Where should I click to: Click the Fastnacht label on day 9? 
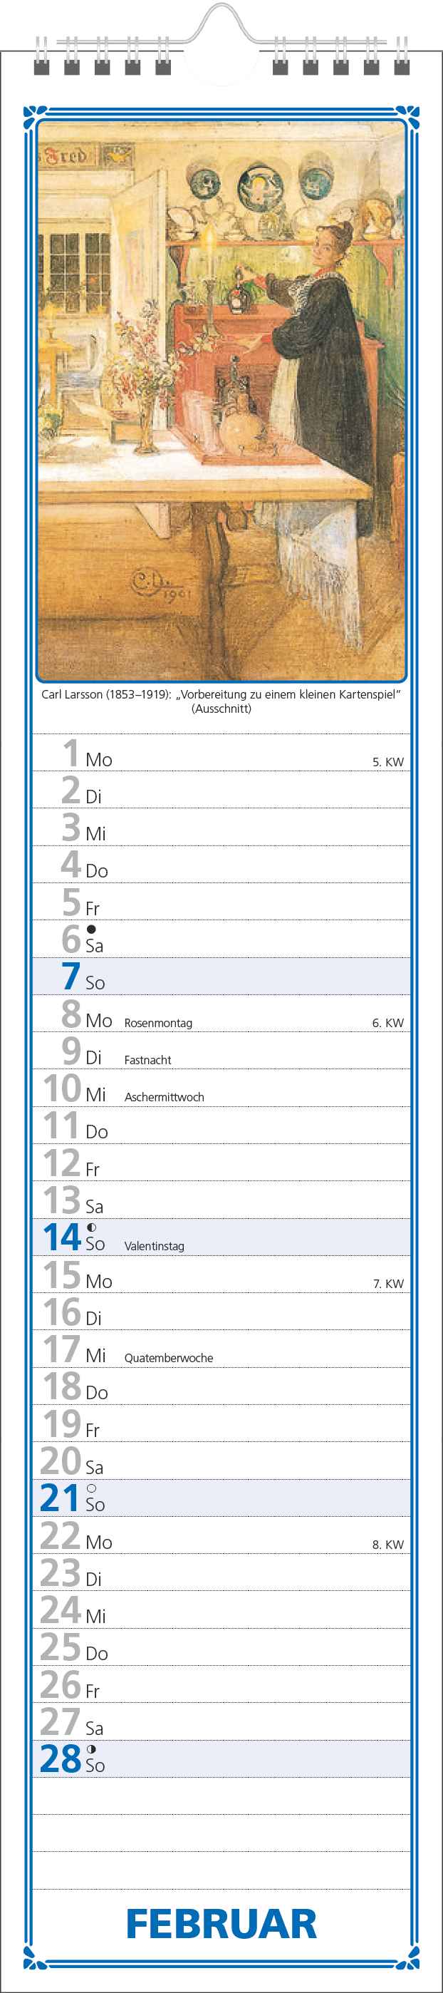tap(147, 1060)
